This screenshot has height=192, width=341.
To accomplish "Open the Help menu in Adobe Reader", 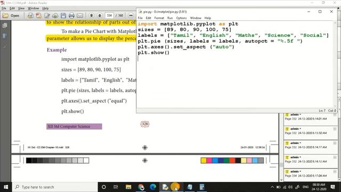I will [45, 9].
